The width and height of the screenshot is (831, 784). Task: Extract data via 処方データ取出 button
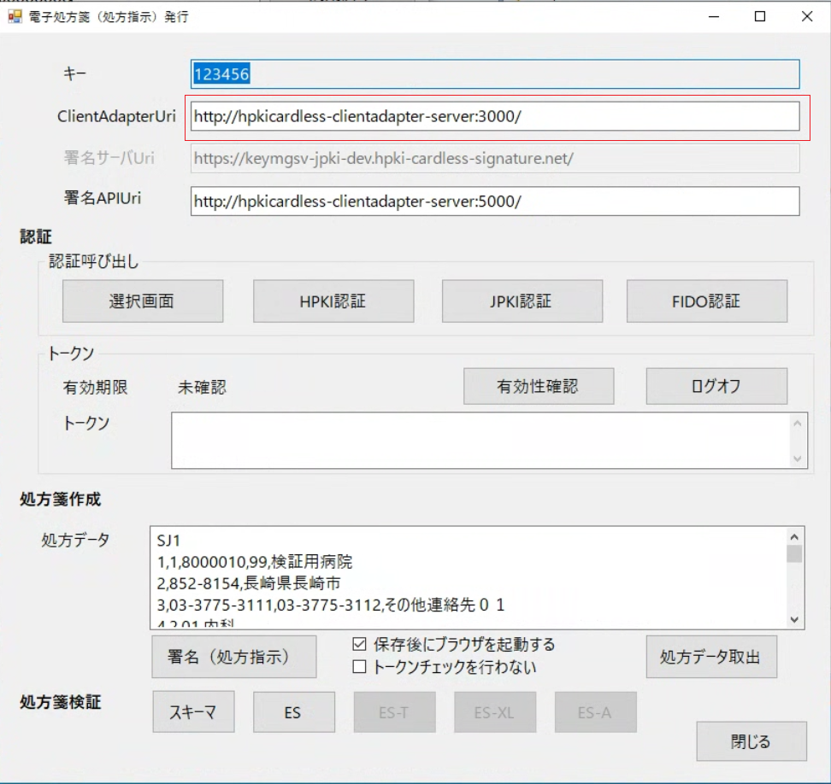point(711,657)
